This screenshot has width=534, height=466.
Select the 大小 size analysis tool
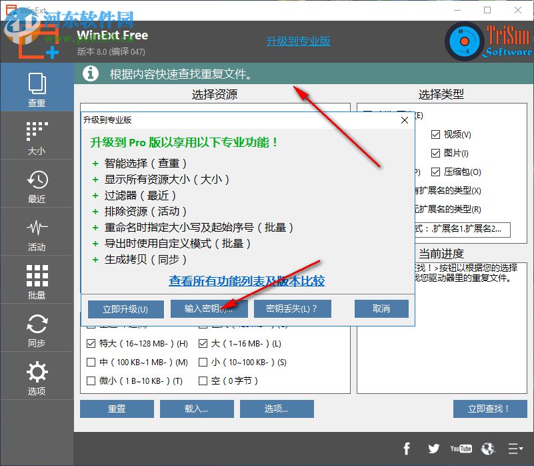pos(37,136)
